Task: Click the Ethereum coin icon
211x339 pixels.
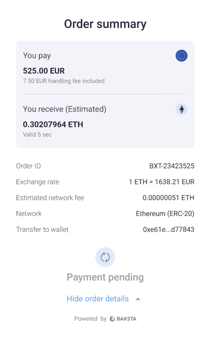Action: [181, 109]
